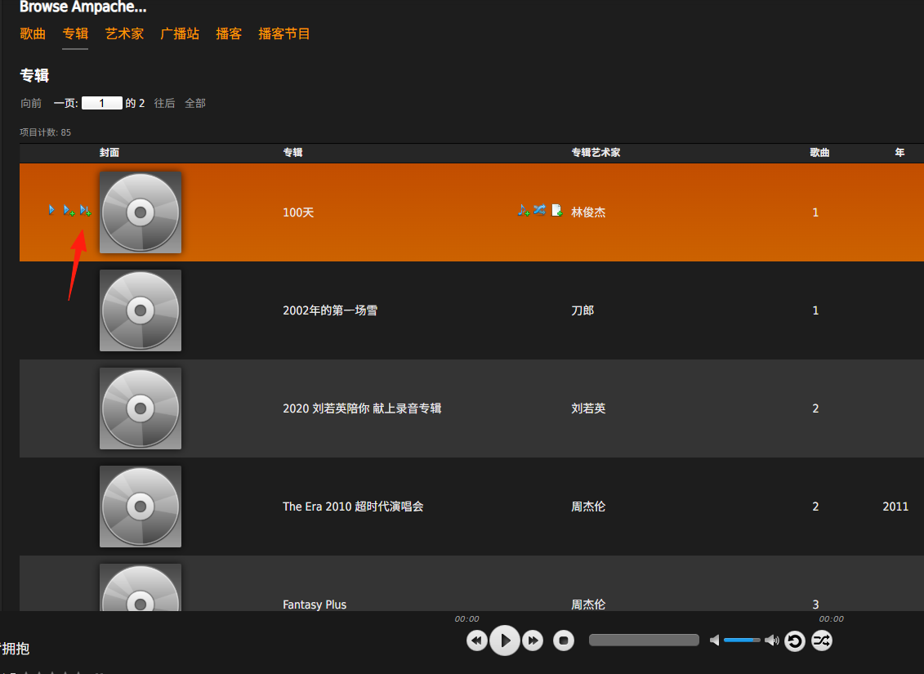Sort by the 年 column header
924x674 pixels.
899,153
